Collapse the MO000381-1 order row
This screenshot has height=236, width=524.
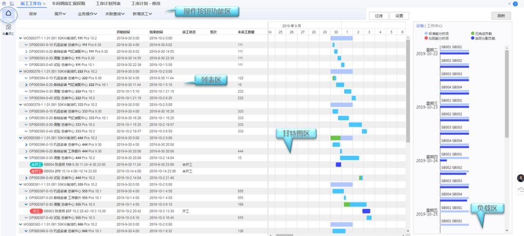click(x=21, y=184)
